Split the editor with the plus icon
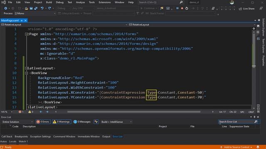266x149 pixels. click(254, 29)
